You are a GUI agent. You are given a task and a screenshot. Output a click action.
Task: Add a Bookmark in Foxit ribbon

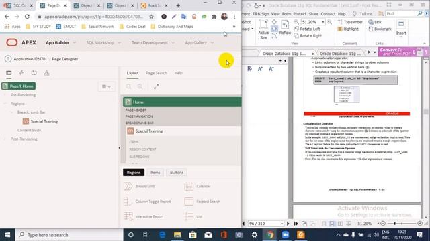[x=380, y=29]
